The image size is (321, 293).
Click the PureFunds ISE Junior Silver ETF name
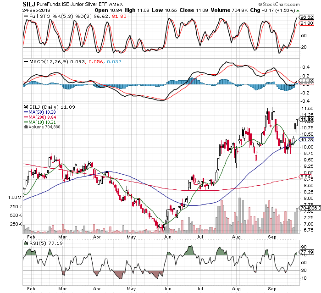click(72, 4)
